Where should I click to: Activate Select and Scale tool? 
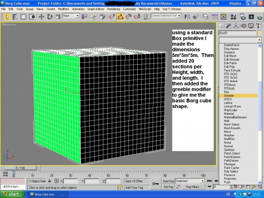(58, 17)
